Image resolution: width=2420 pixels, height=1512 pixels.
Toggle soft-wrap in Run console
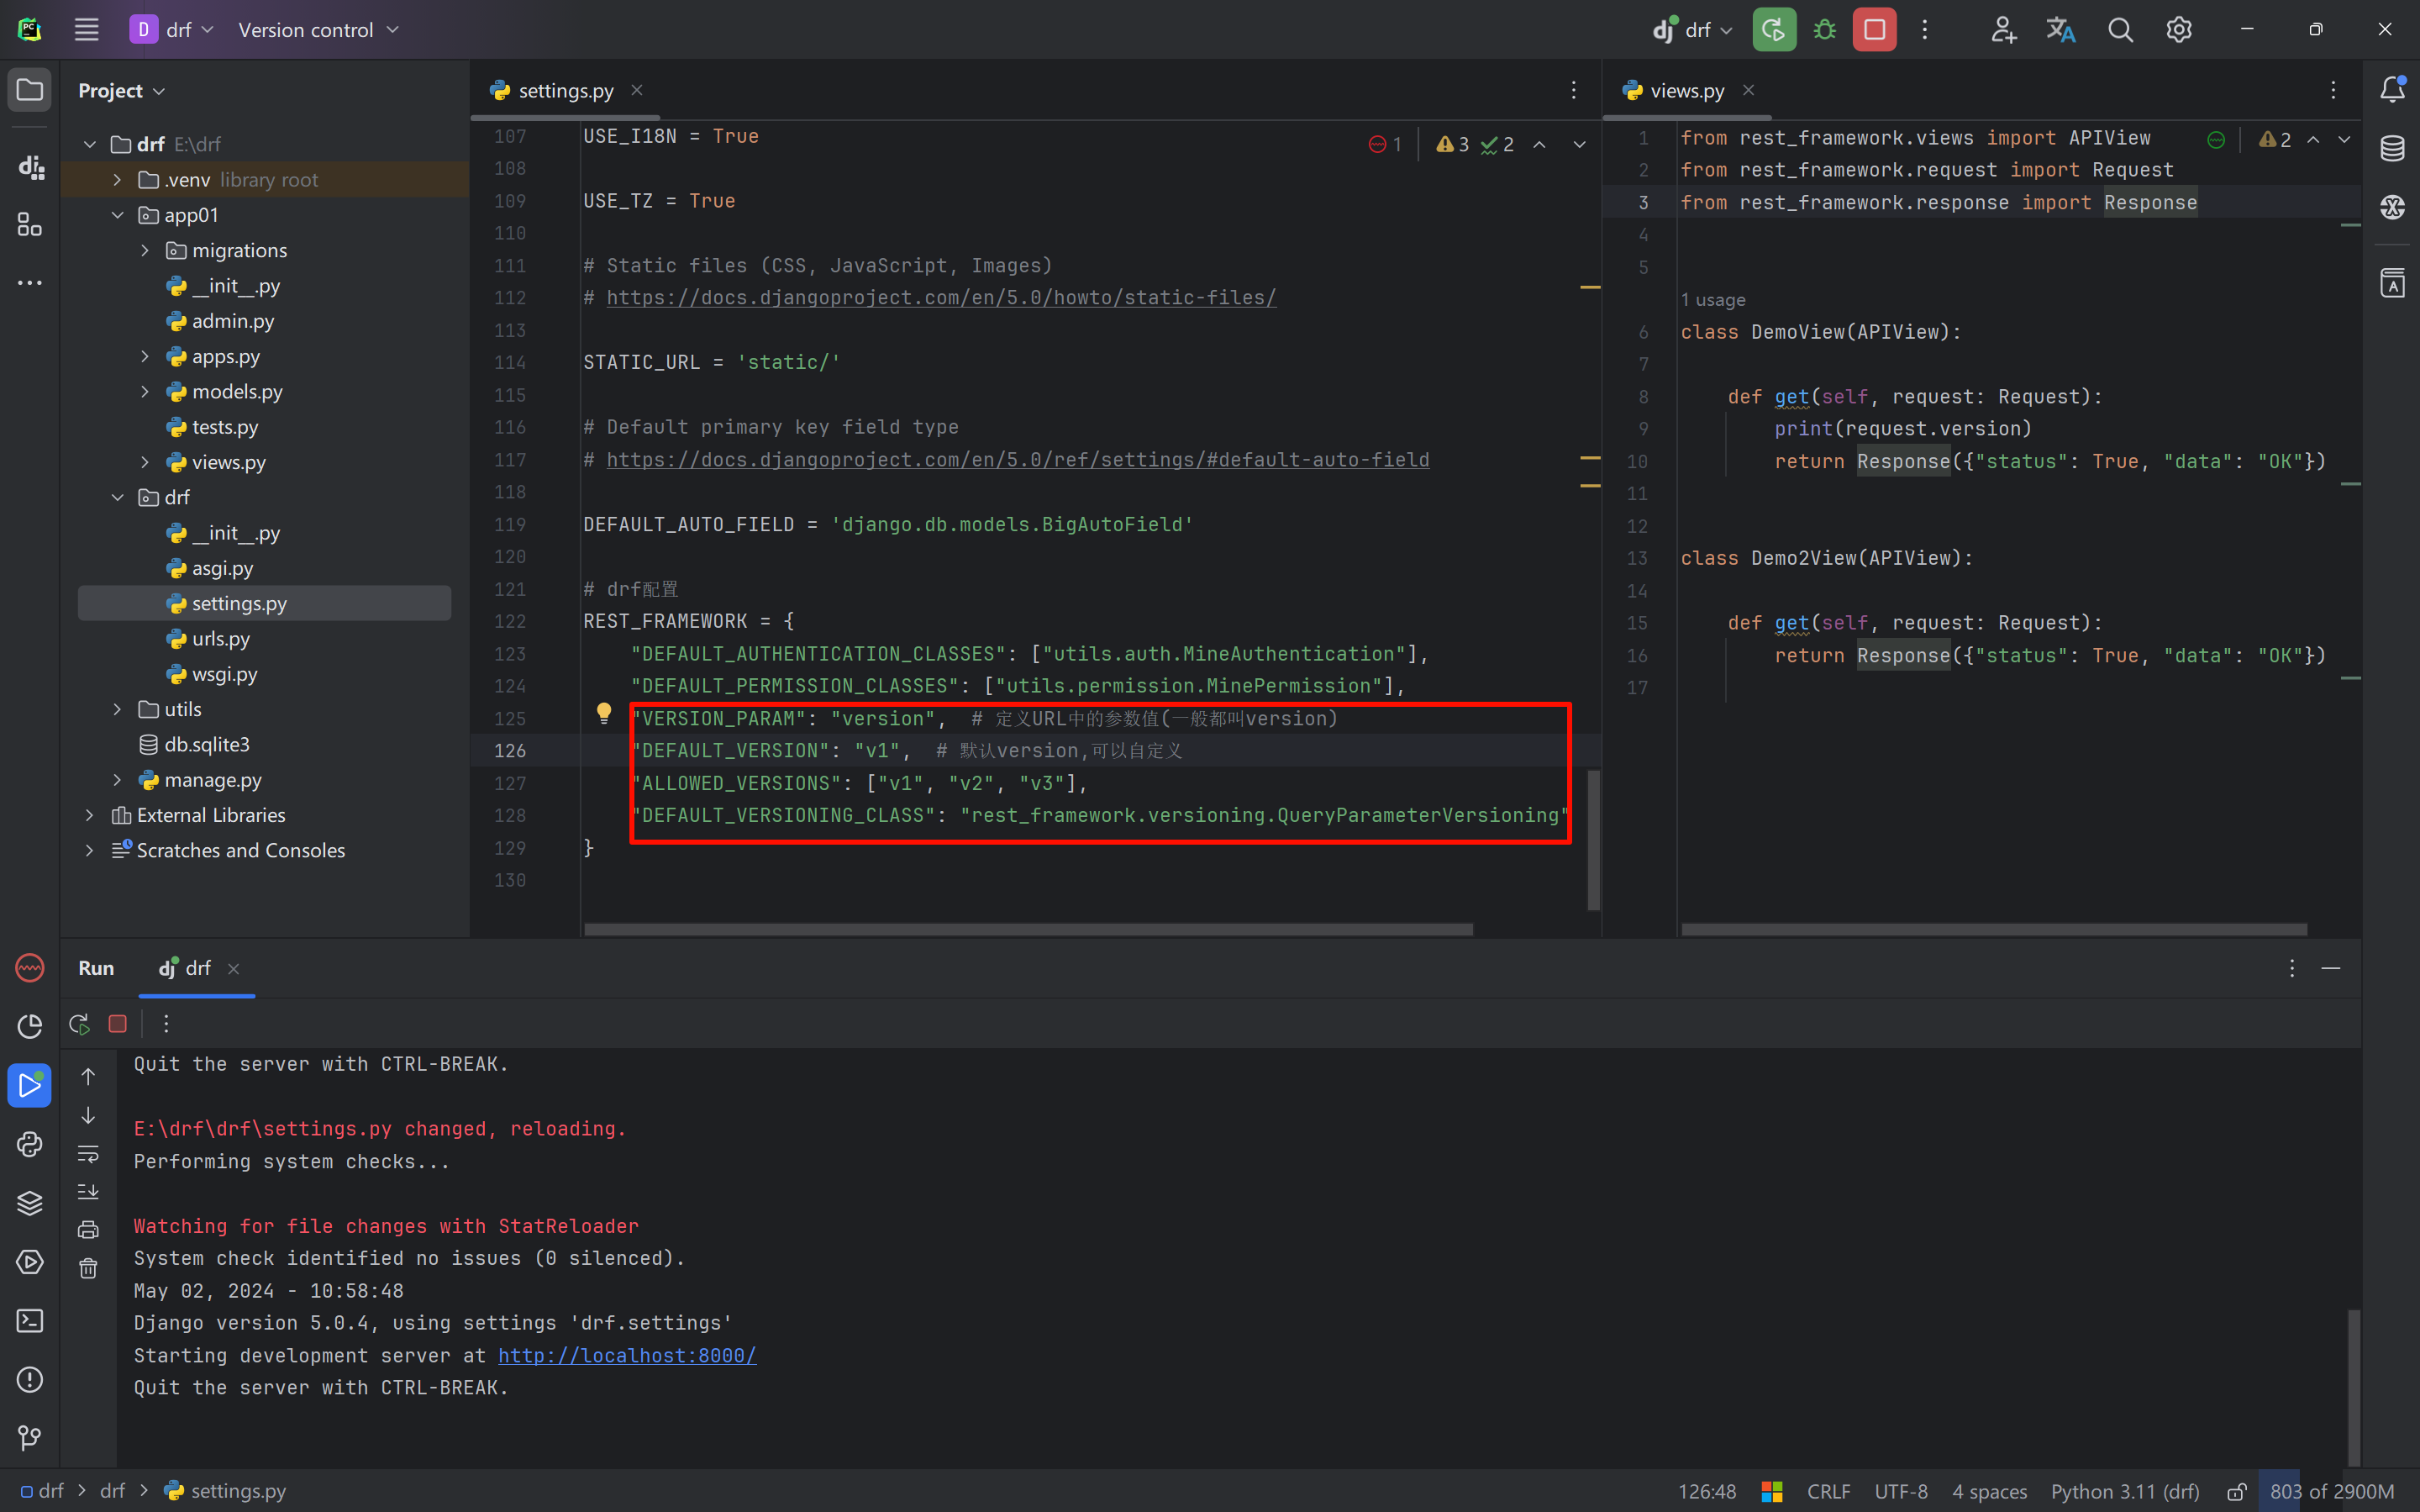[88, 1154]
